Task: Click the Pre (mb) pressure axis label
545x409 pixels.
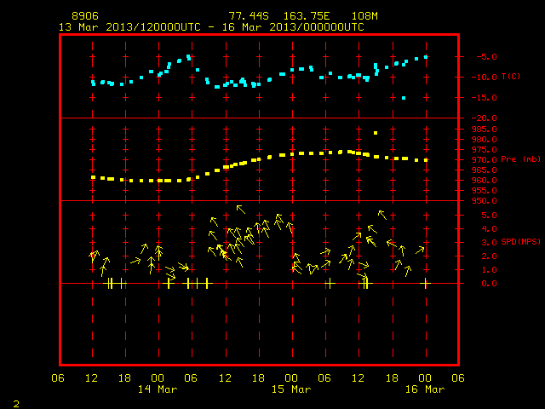Action: point(520,159)
